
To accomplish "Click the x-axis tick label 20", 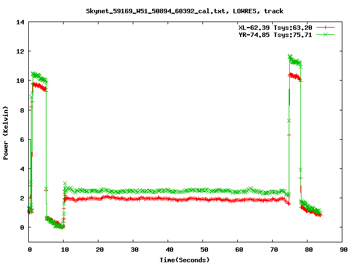I will tap(100, 250).
